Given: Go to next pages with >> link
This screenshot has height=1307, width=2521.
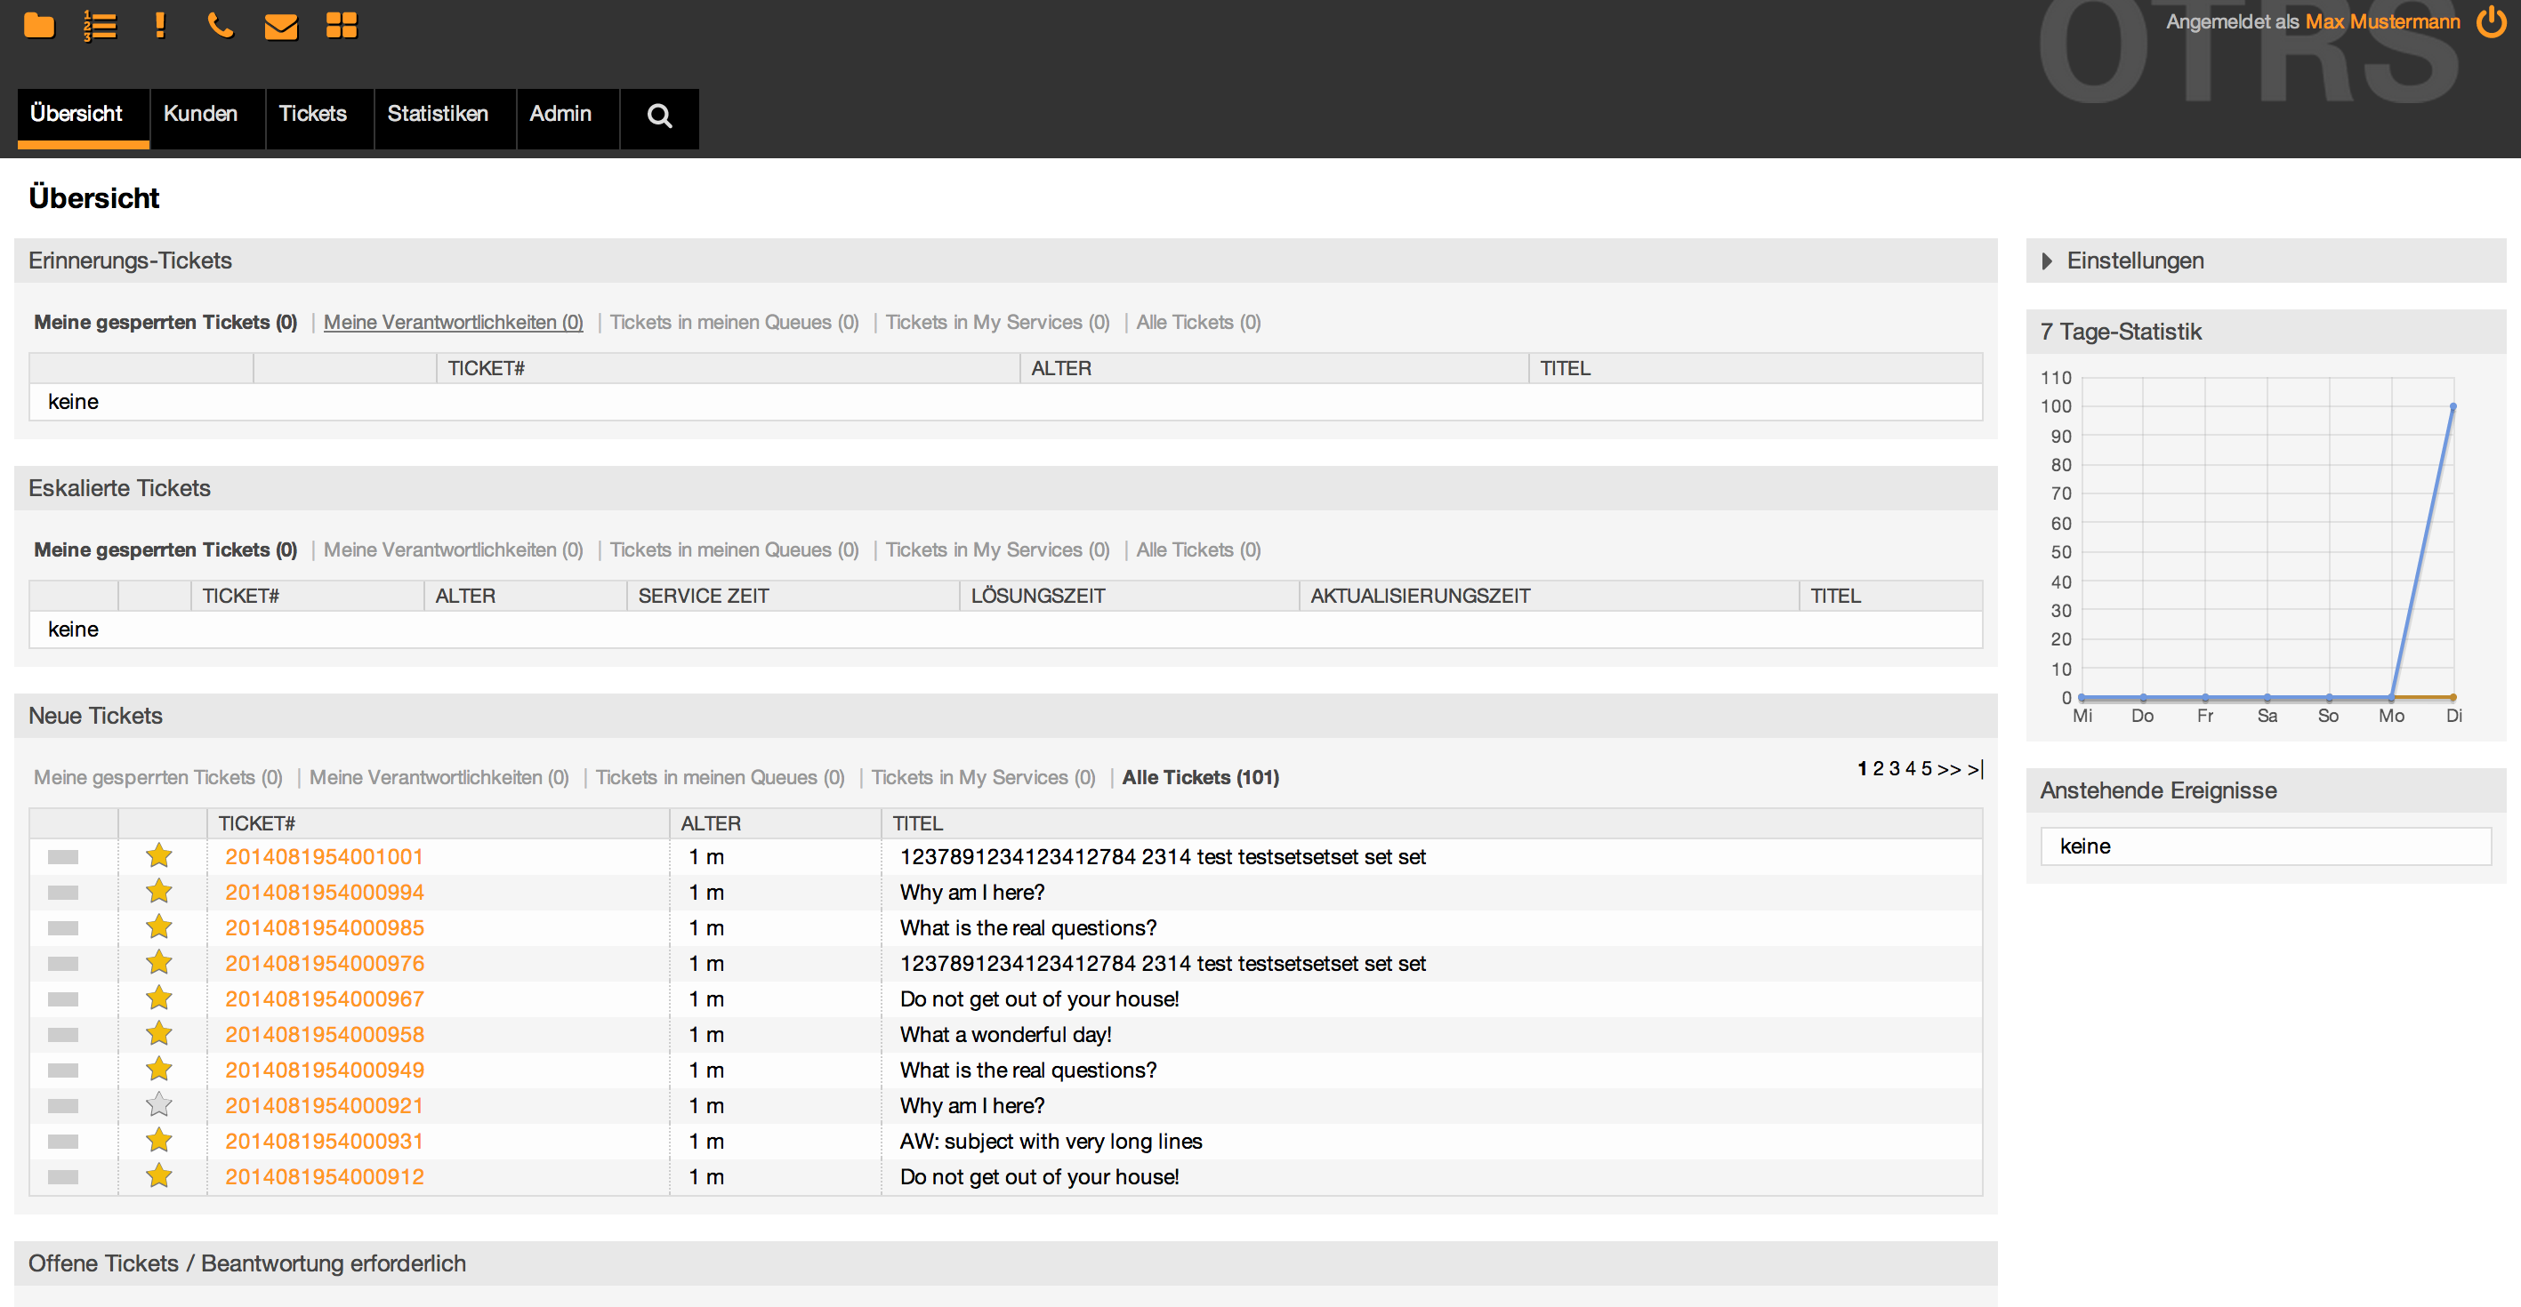Looking at the screenshot, I should (x=1948, y=769).
